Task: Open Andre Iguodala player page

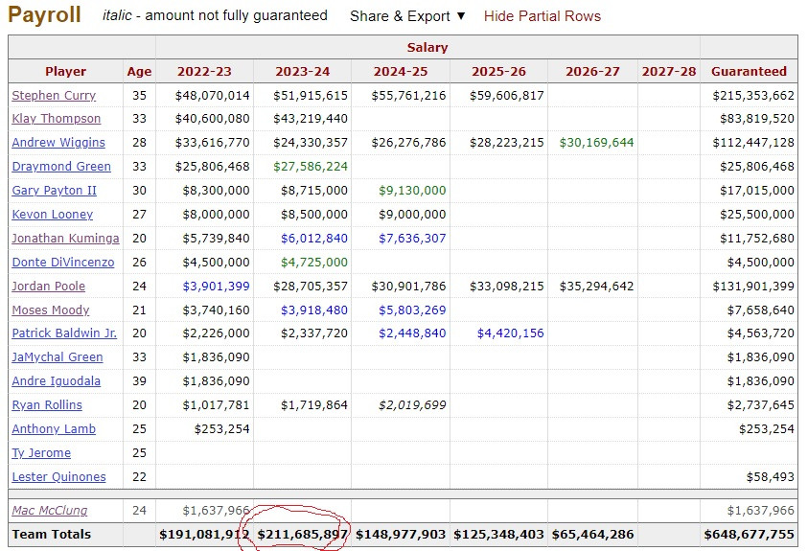Action: pyautogui.click(x=57, y=381)
